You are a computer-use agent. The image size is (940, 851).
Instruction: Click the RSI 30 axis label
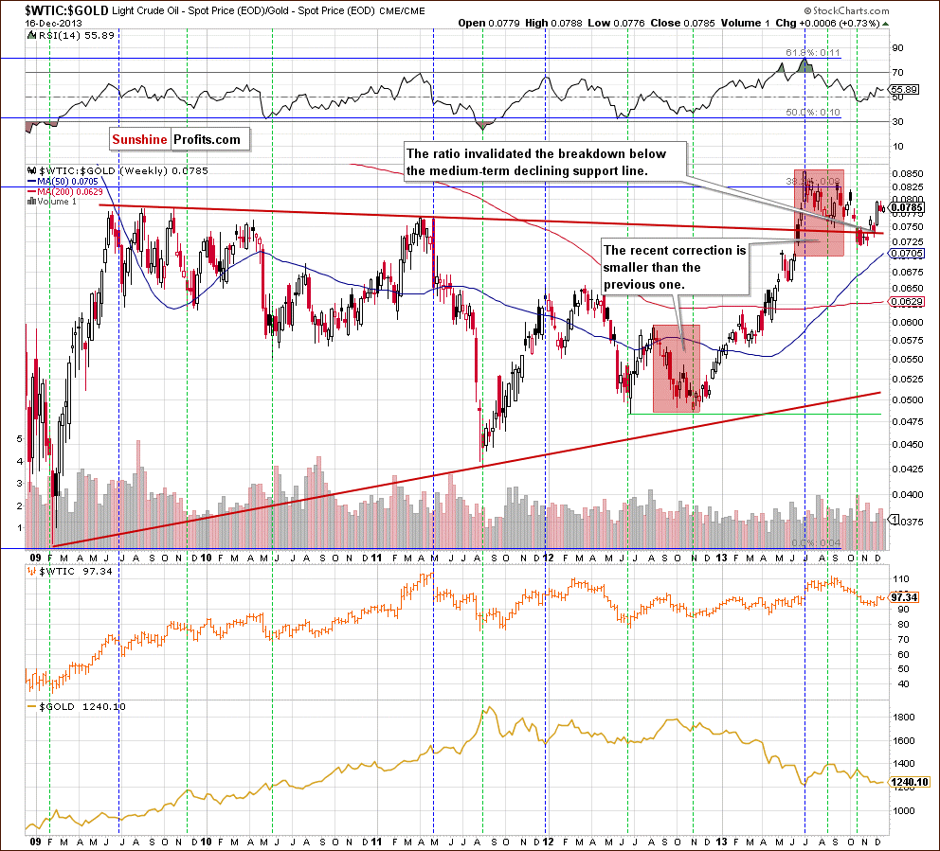(897, 121)
